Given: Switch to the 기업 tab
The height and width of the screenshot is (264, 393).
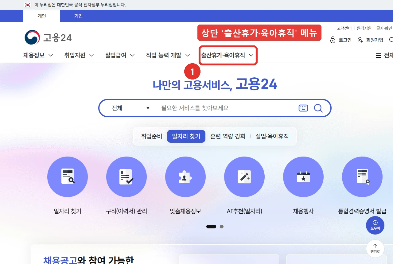Looking at the screenshot, I should click(79, 16).
